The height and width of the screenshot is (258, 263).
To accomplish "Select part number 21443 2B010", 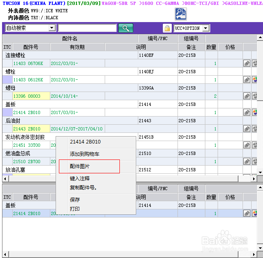I will (27, 129).
